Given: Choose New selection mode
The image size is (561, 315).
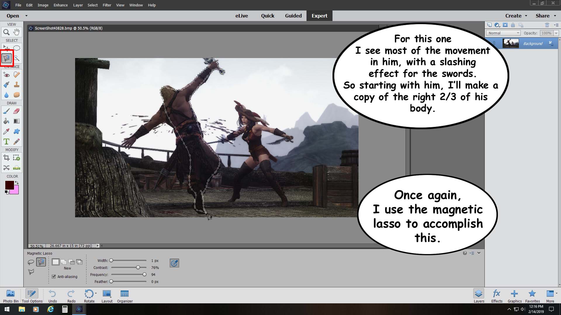Looking at the screenshot, I should coord(56,262).
